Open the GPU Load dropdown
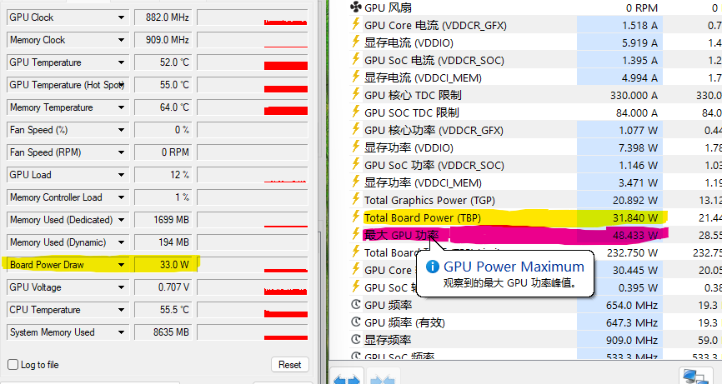Viewport: 722px width, 384px height. (x=121, y=175)
